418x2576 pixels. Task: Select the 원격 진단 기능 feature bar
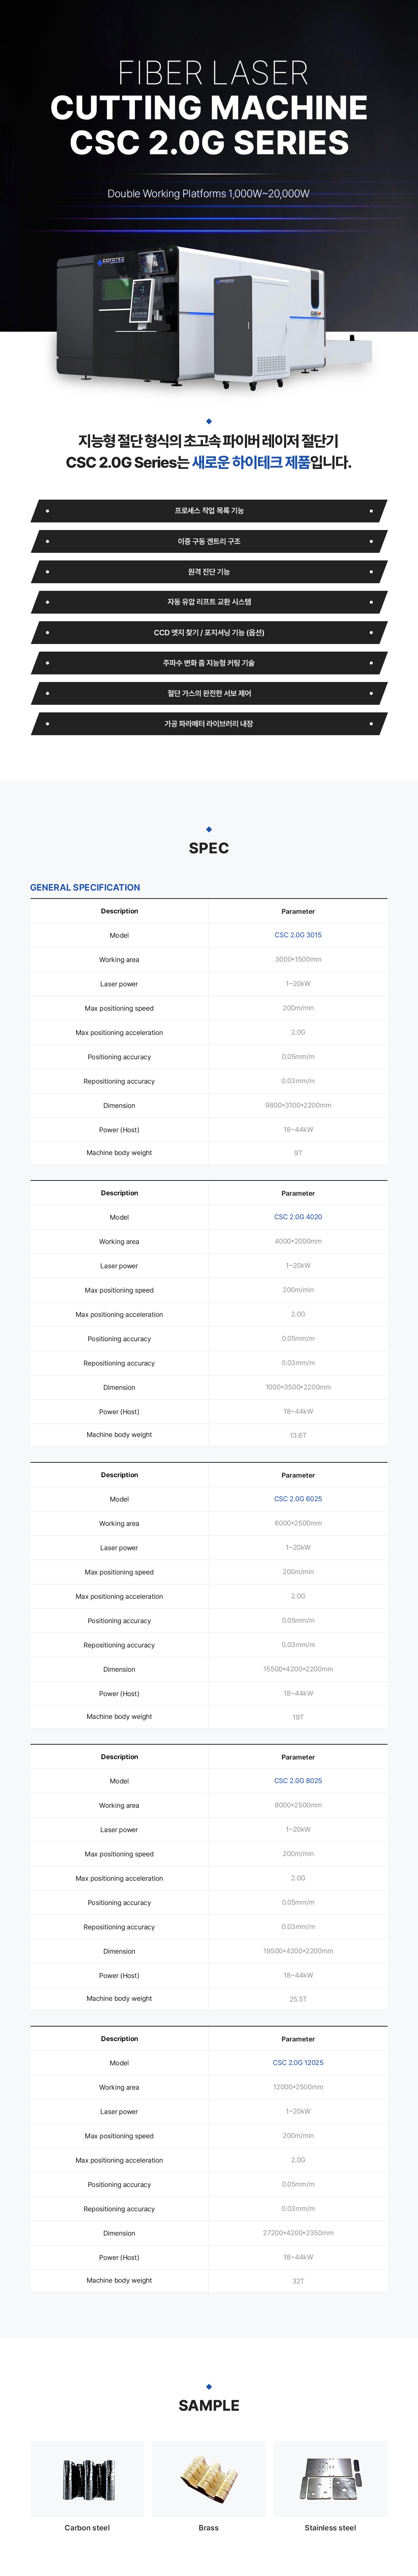209,572
